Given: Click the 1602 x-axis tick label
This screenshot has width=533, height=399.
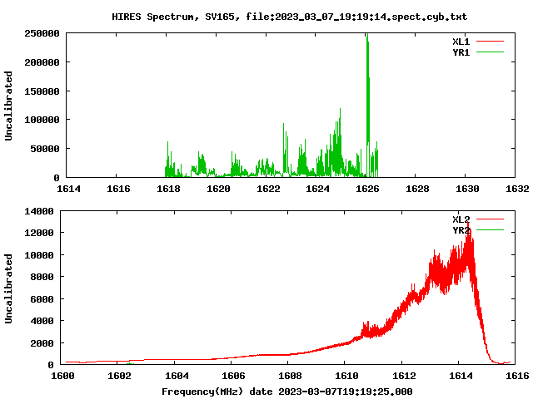Looking at the screenshot, I should tap(119, 376).
